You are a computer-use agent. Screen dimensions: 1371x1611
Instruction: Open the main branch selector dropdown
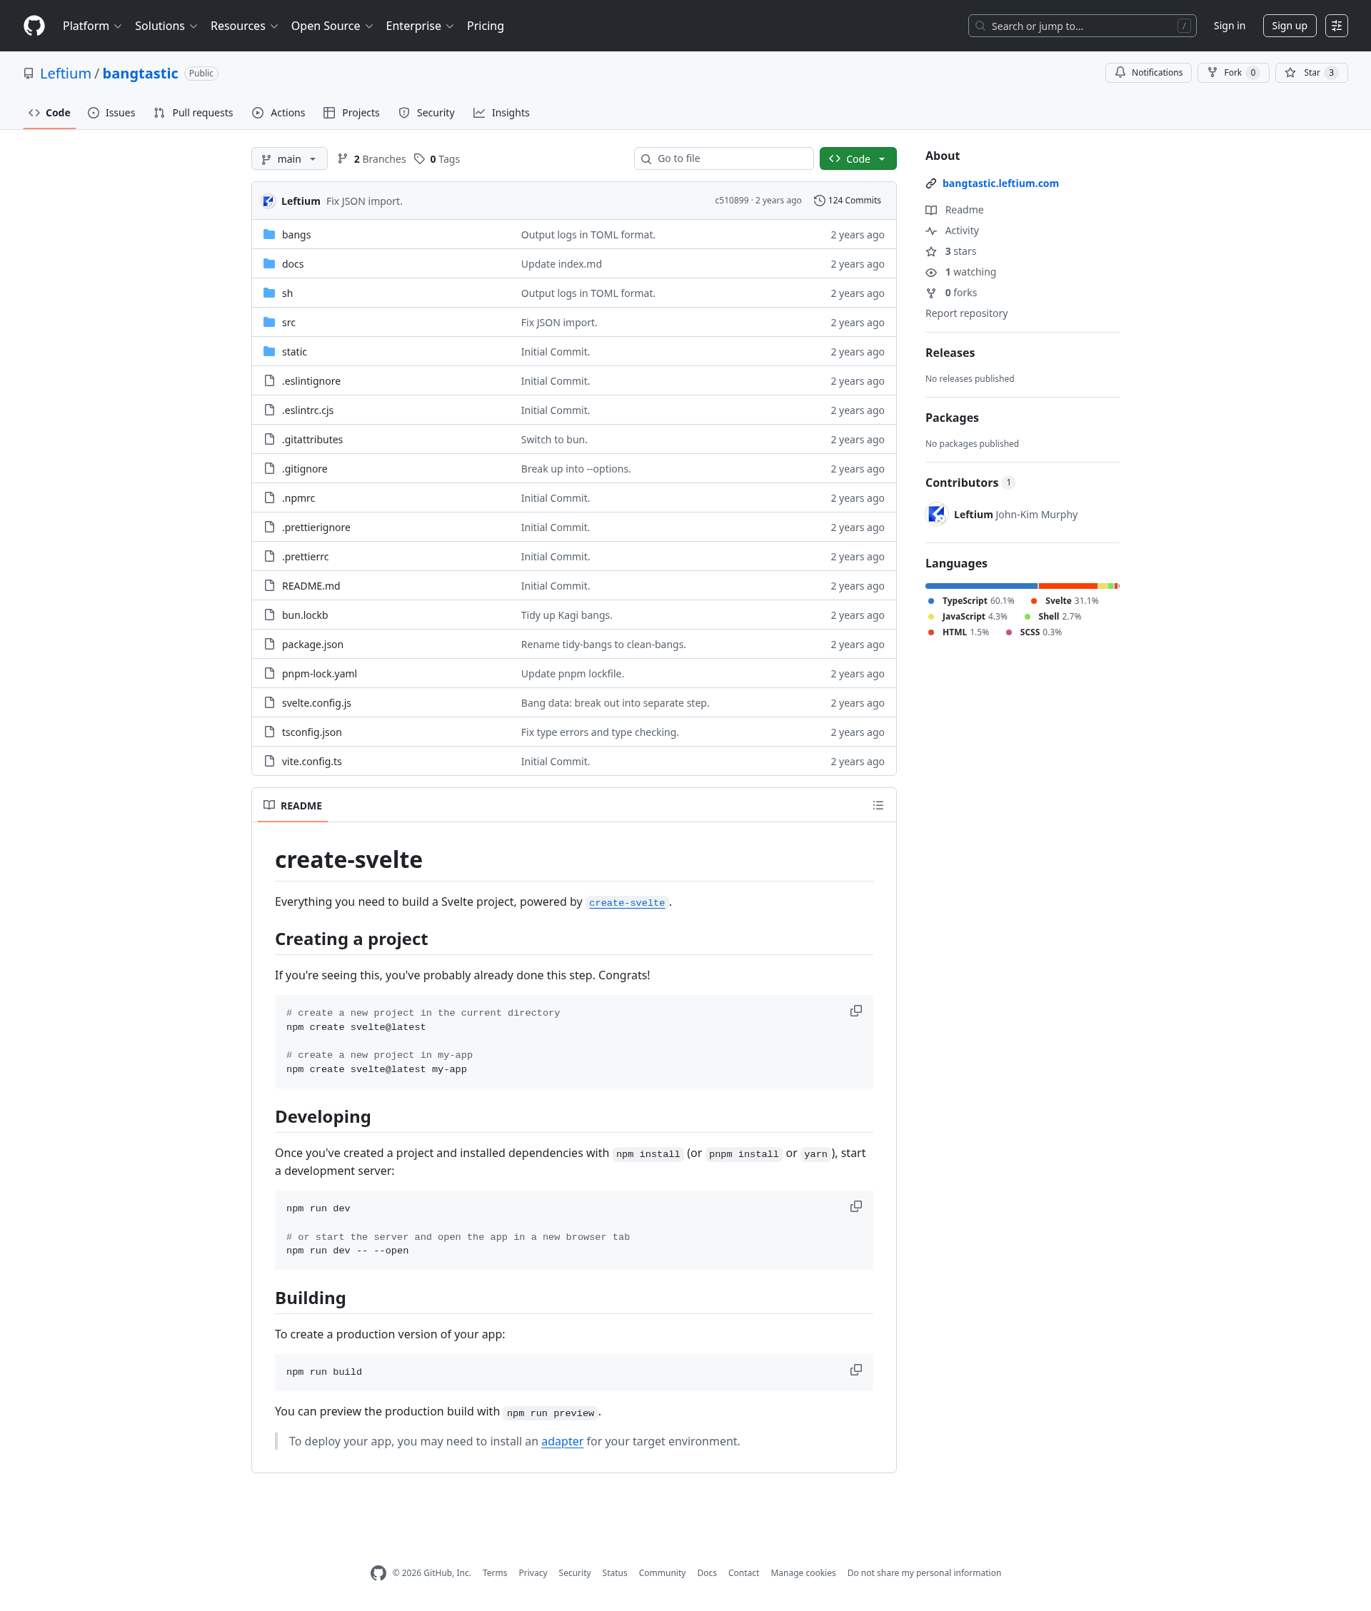(289, 158)
